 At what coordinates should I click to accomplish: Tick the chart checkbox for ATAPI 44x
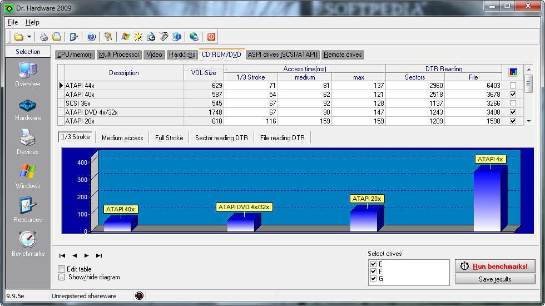click(513, 85)
